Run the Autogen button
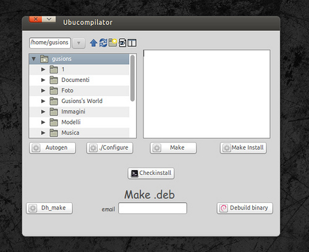The height and width of the screenshot is (252, 309). coord(53,148)
